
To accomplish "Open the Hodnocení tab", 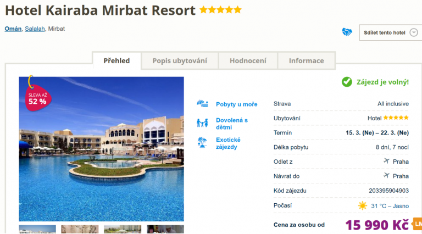I will tap(248, 61).
